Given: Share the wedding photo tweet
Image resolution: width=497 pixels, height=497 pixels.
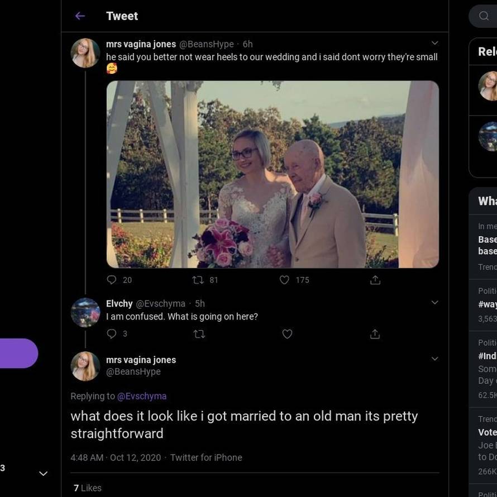Looking at the screenshot, I should (375, 280).
